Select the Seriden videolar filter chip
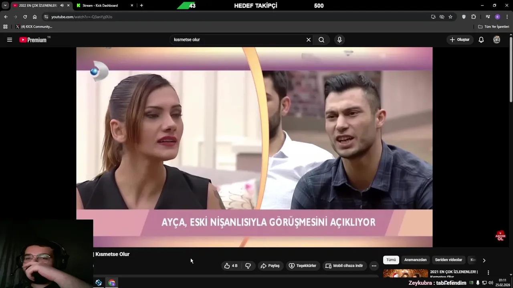513x288 pixels. point(448,260)
